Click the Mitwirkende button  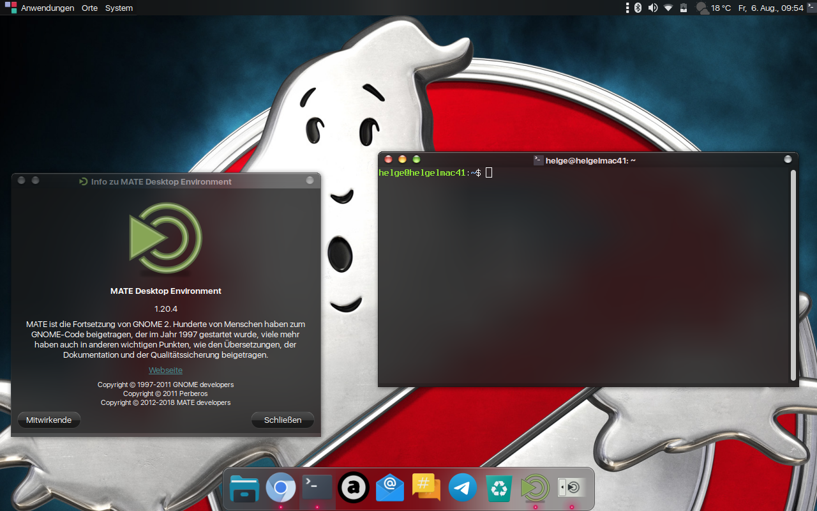tap(49, 420)
